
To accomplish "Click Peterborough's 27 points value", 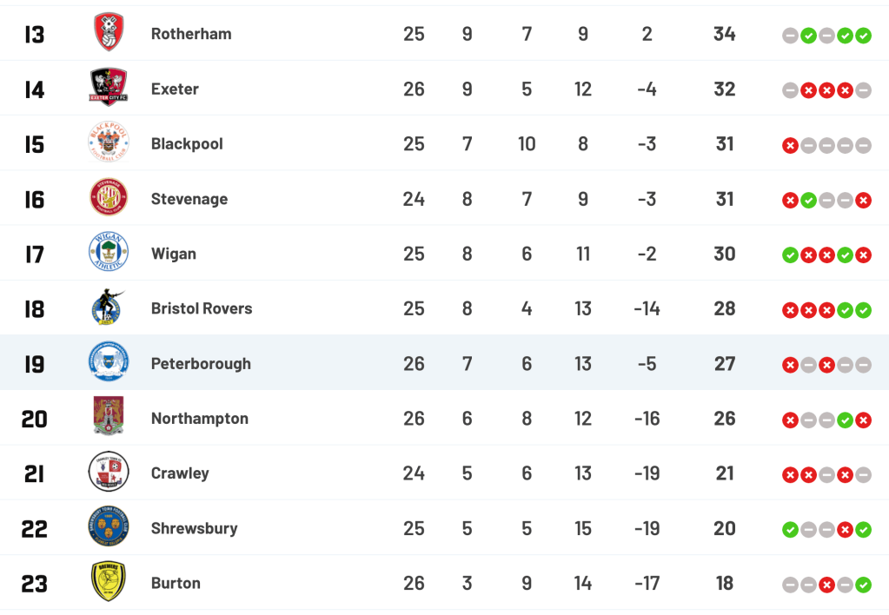I will tap(725, 364).
